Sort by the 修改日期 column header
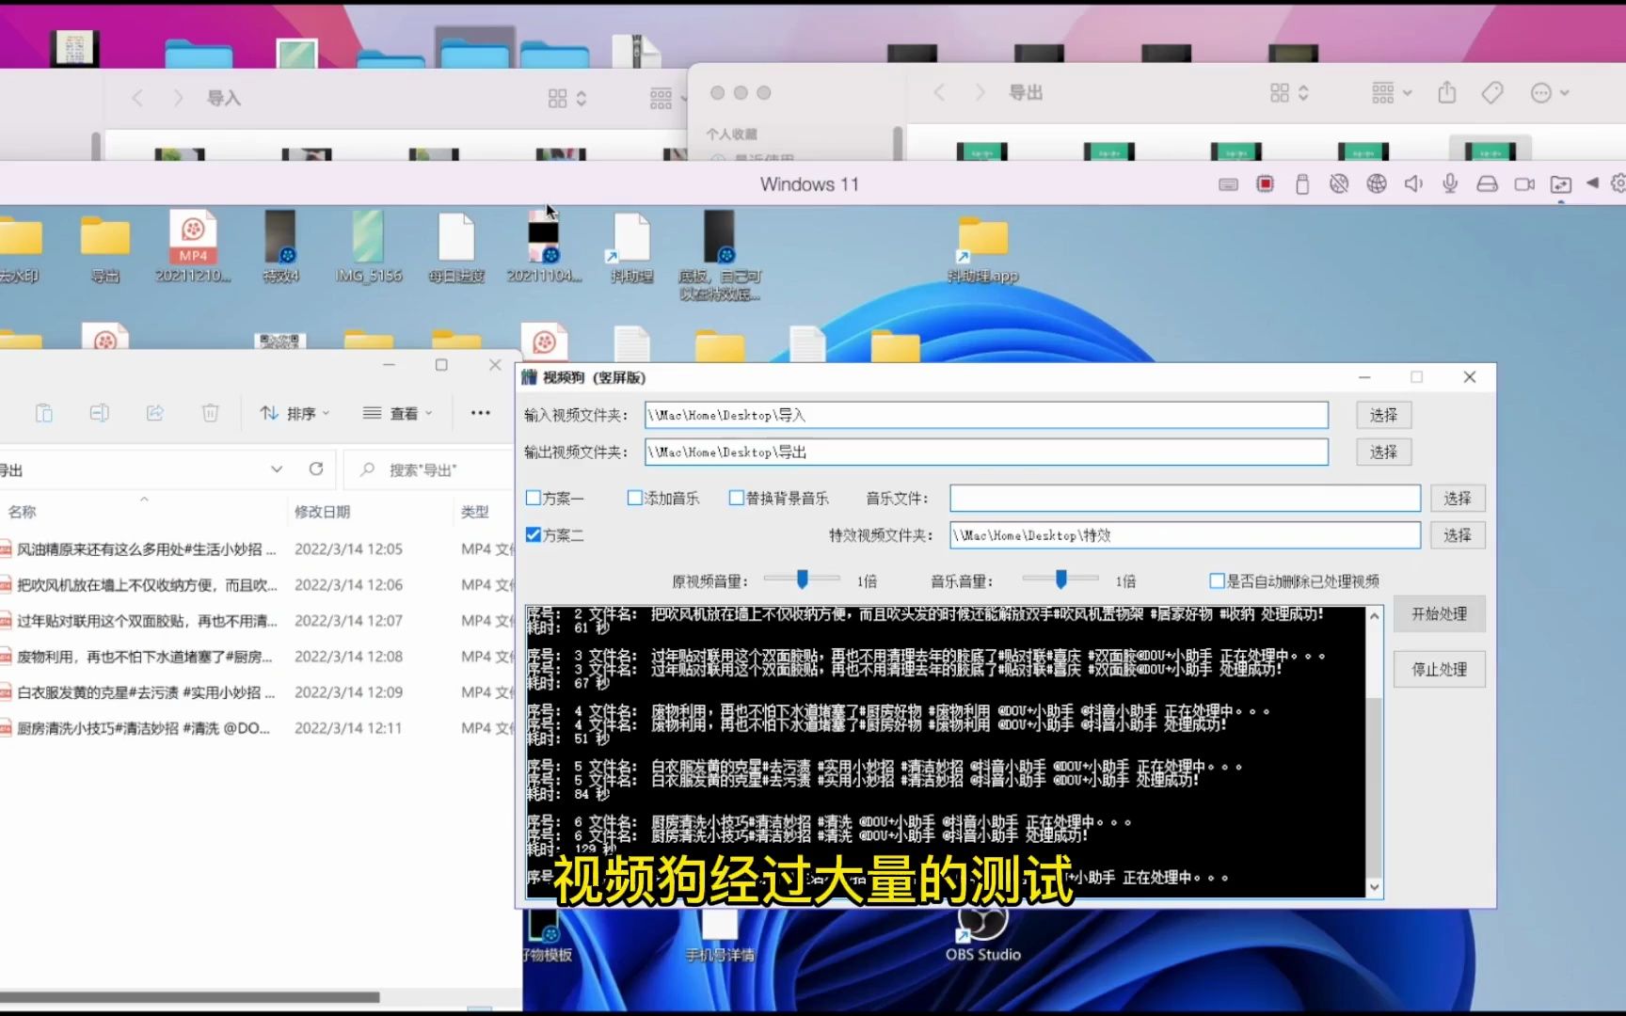 tap(322, 512)
